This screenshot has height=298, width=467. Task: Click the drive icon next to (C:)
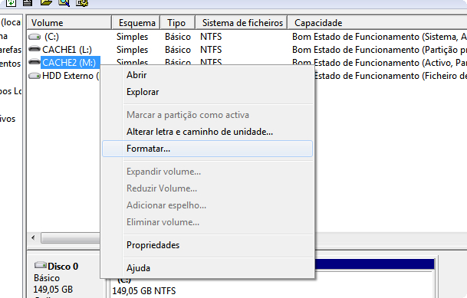coord(35,37)
